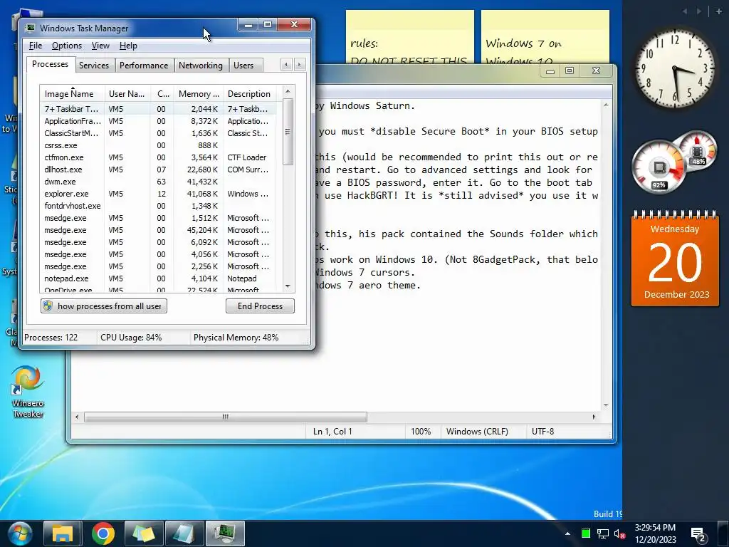Click the process list scrollbar thumb
The height and width of the screenshot is (547, 729).
pyautogui.click(x=288, y=132)
